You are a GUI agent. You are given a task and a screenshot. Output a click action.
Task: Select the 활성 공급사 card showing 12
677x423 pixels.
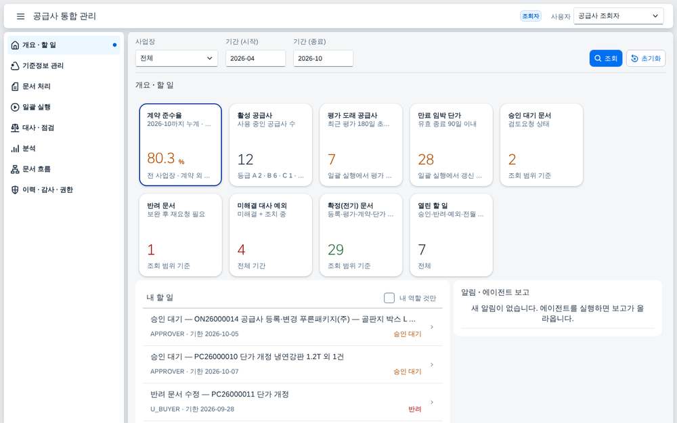coord(271,145)
